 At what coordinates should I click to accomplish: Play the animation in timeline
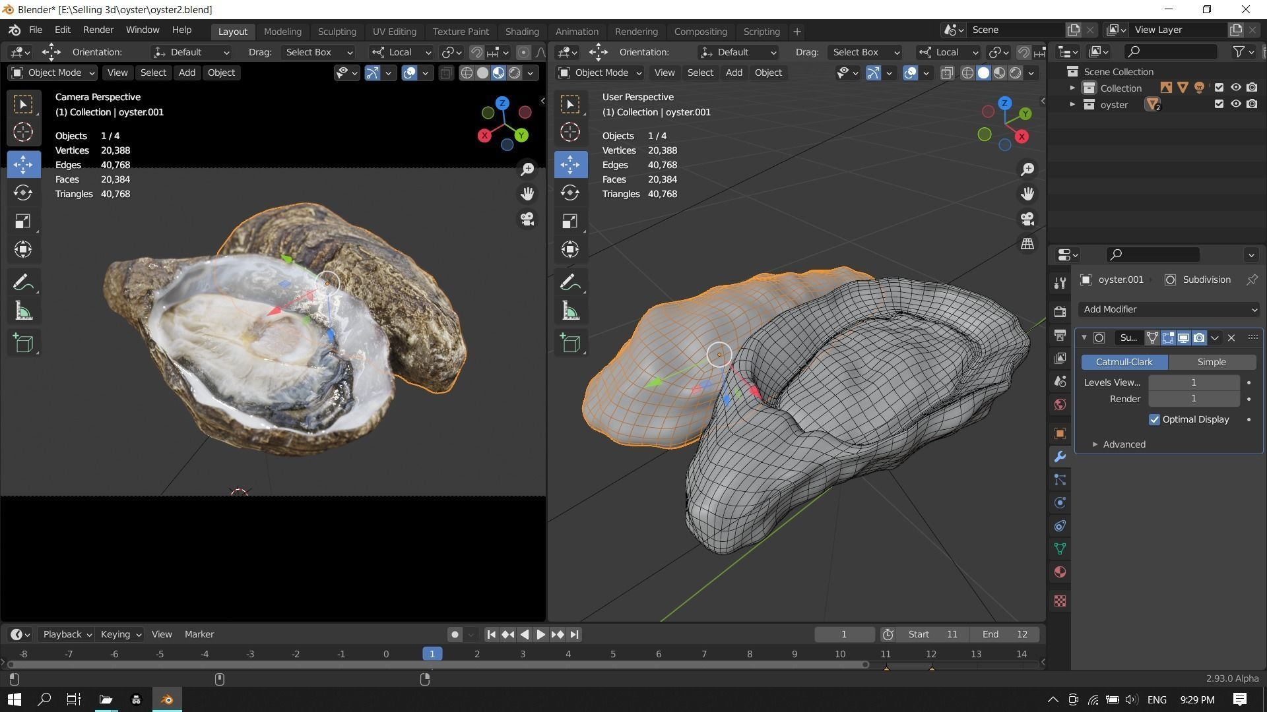[x=540, y=634]
